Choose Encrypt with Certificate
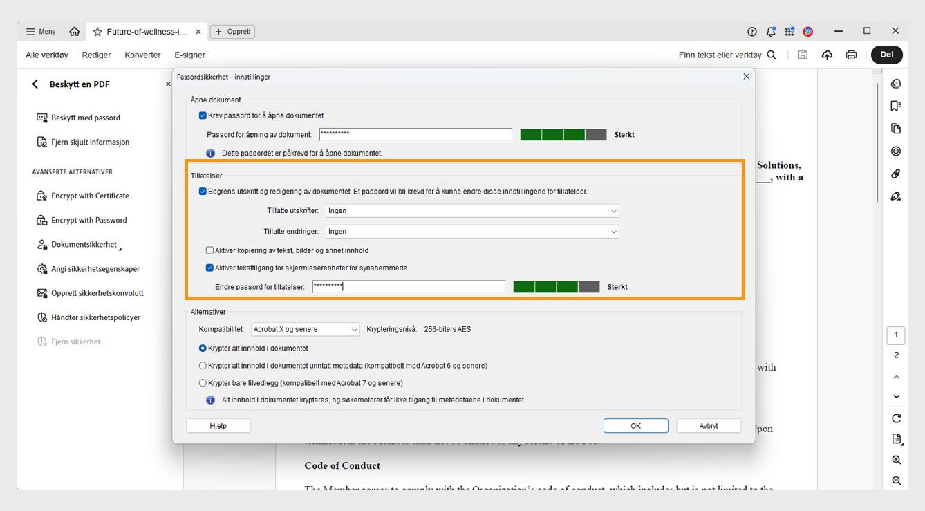The height and width of the screenshot is (511, 925). (83, 196)
